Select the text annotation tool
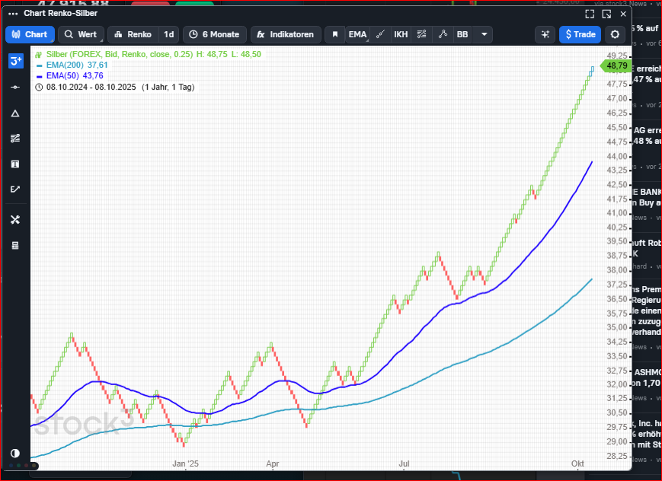This screenshot has width=662, height=481. (15, 164)
